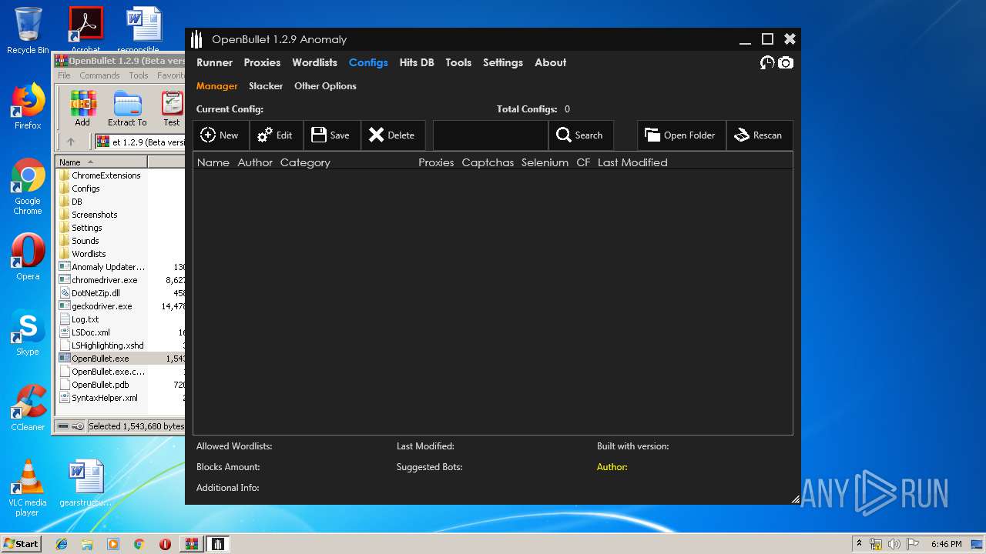
Task: Click the Firefox desktop shortcut
Action: tap(28, 106)
